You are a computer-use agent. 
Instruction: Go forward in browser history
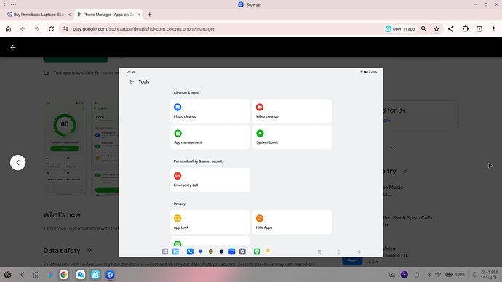click(x=37, y=29)
